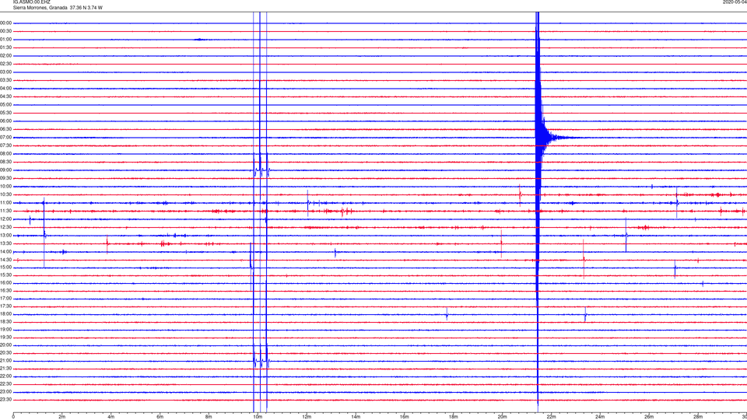Select the 11:00 trace label
Viewport: 747px width, 420px height.
tap(5, 203)
